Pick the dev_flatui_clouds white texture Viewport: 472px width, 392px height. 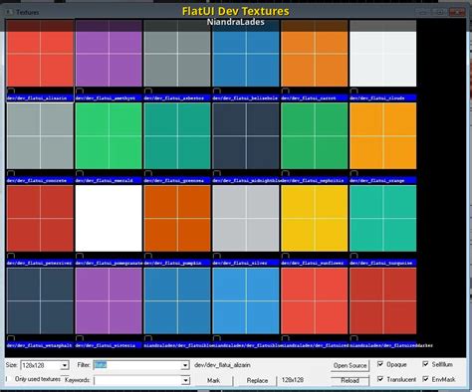(x=383, y=53)
